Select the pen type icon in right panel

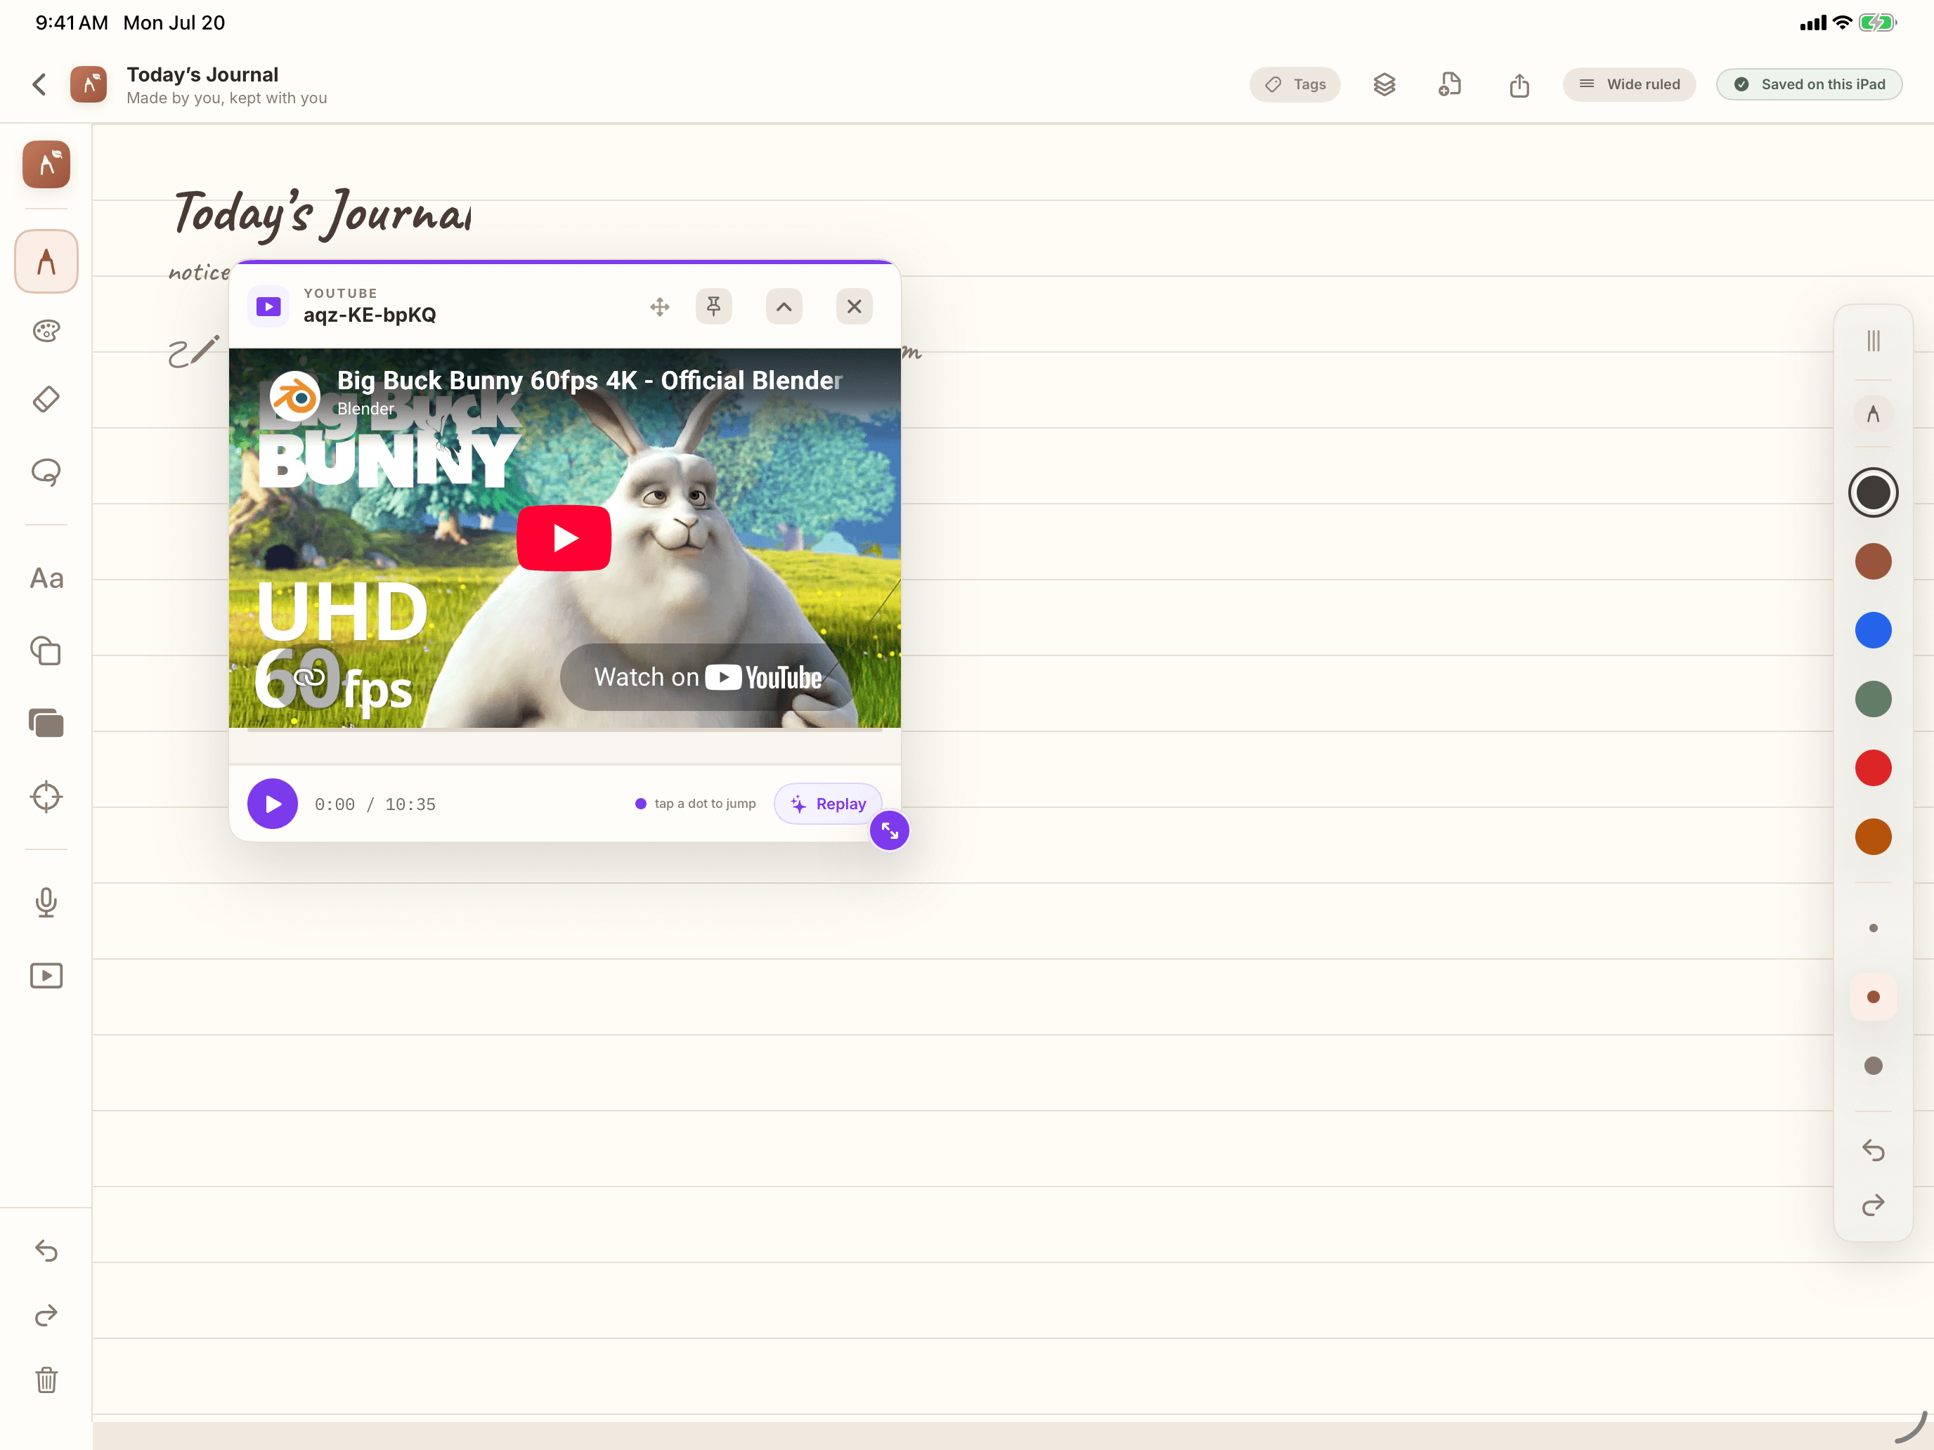coord(1873,414)
